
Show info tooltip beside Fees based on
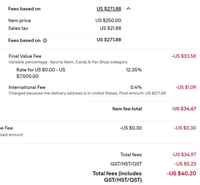point(45,41)
